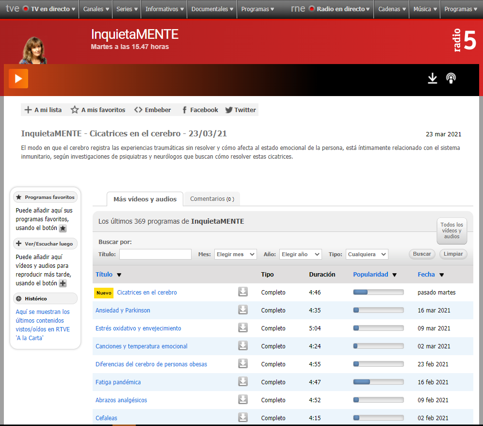Viewport: 483px width, 426px height.
Task: Click the InquietaMENTE program title in header
Action: [x=135, y=34]
